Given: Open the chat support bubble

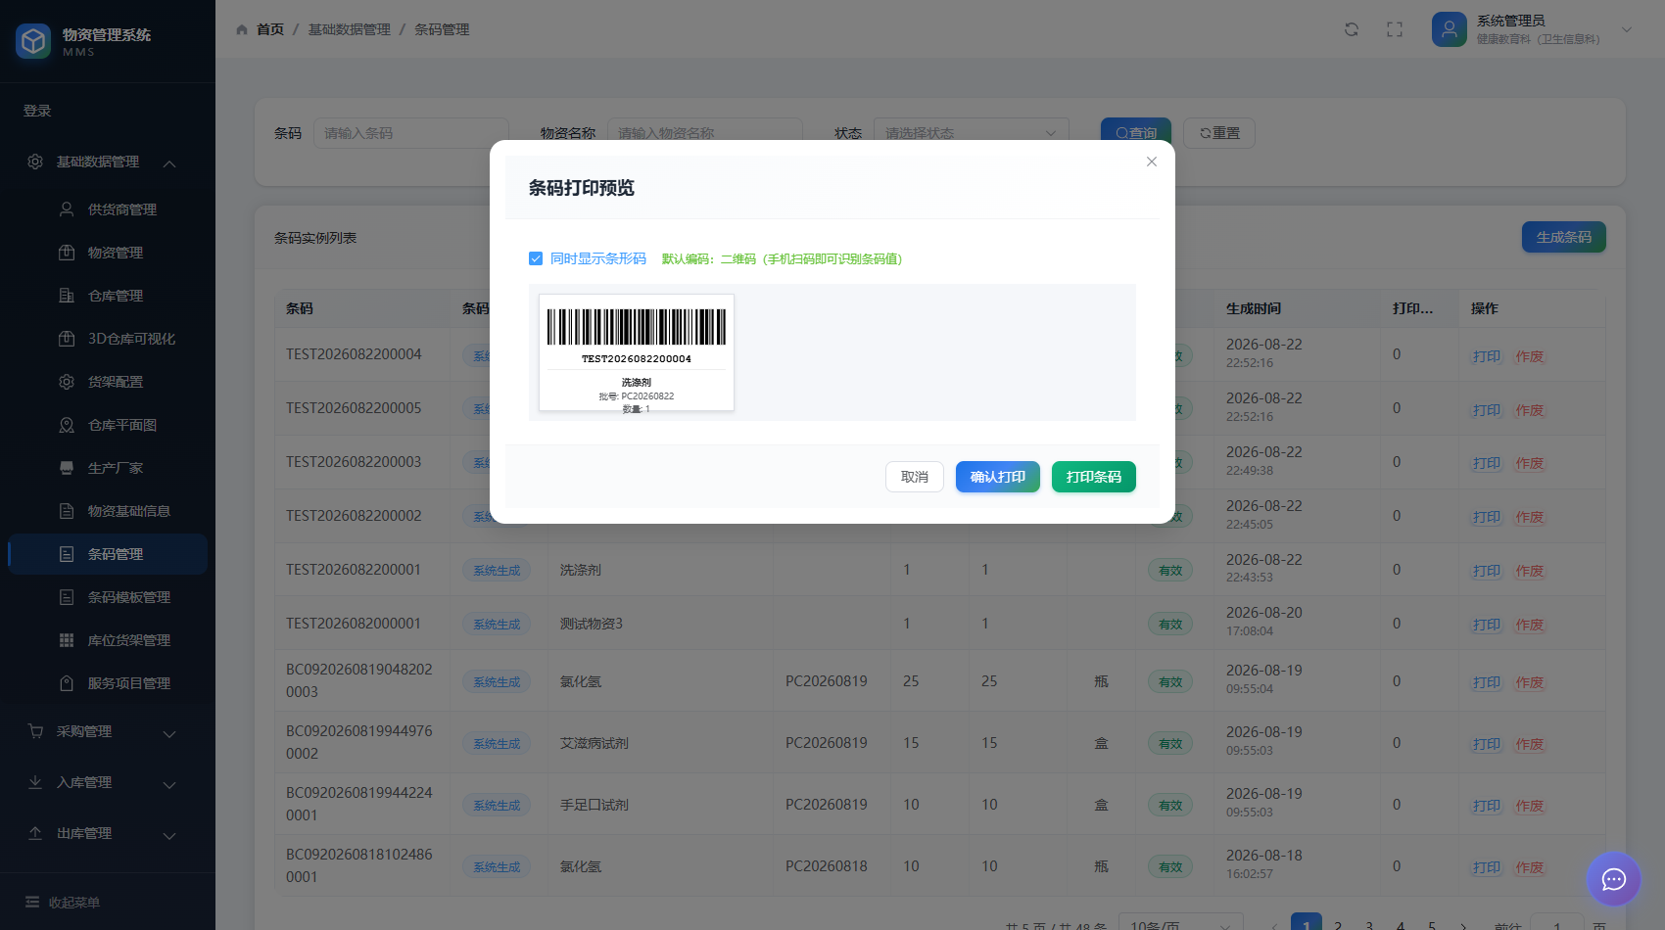Looking at the screenshot, I should [1614, 879].
